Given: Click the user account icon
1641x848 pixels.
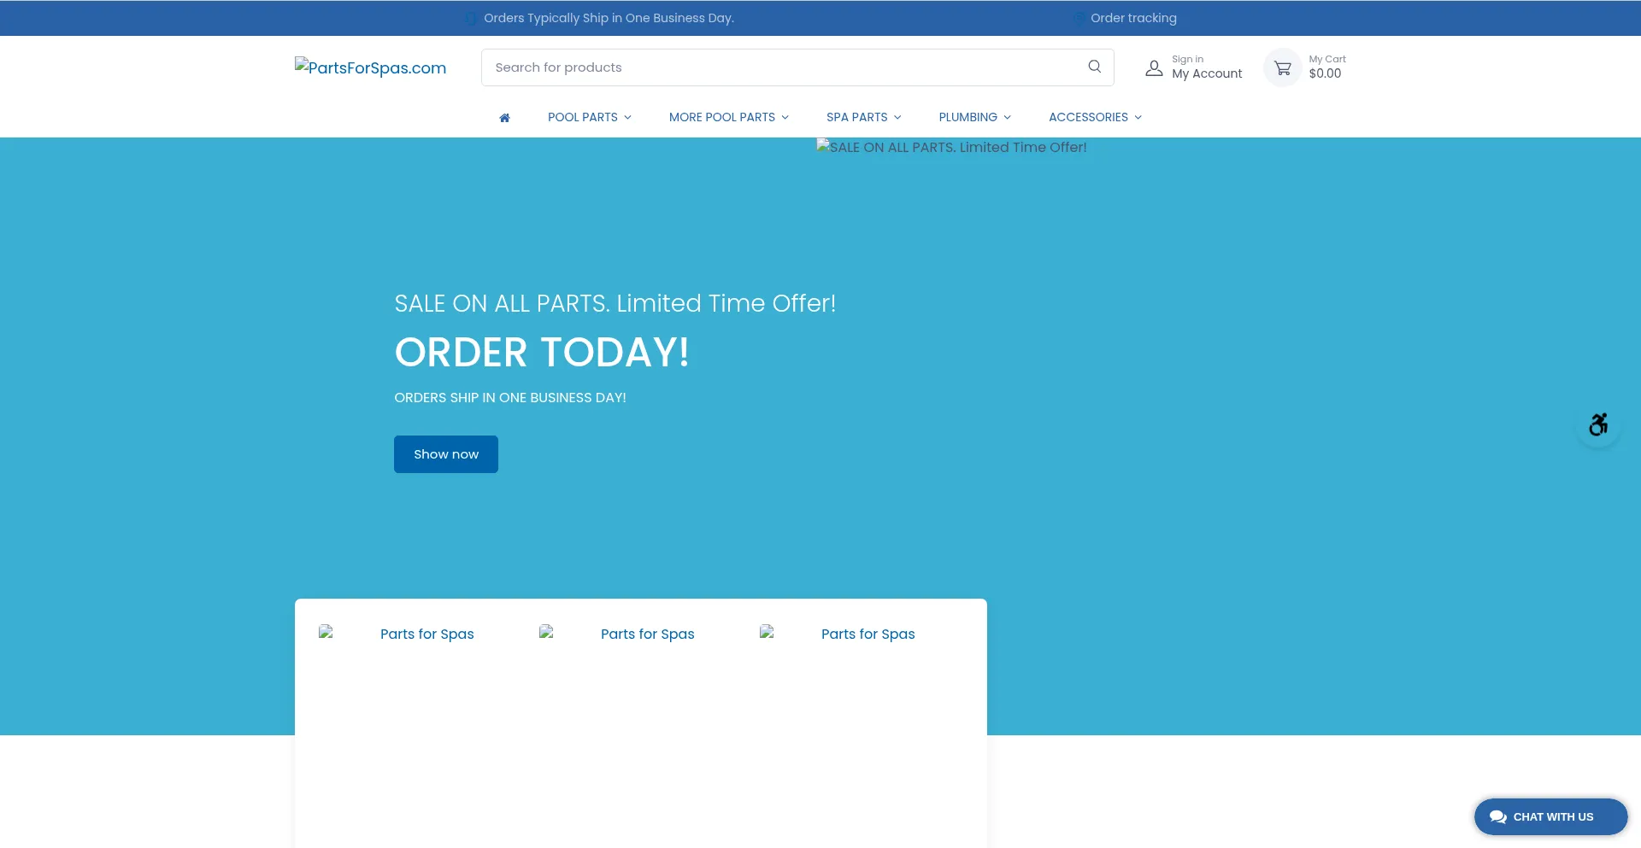Looking at the screenshot, I should coord(1154,68).
